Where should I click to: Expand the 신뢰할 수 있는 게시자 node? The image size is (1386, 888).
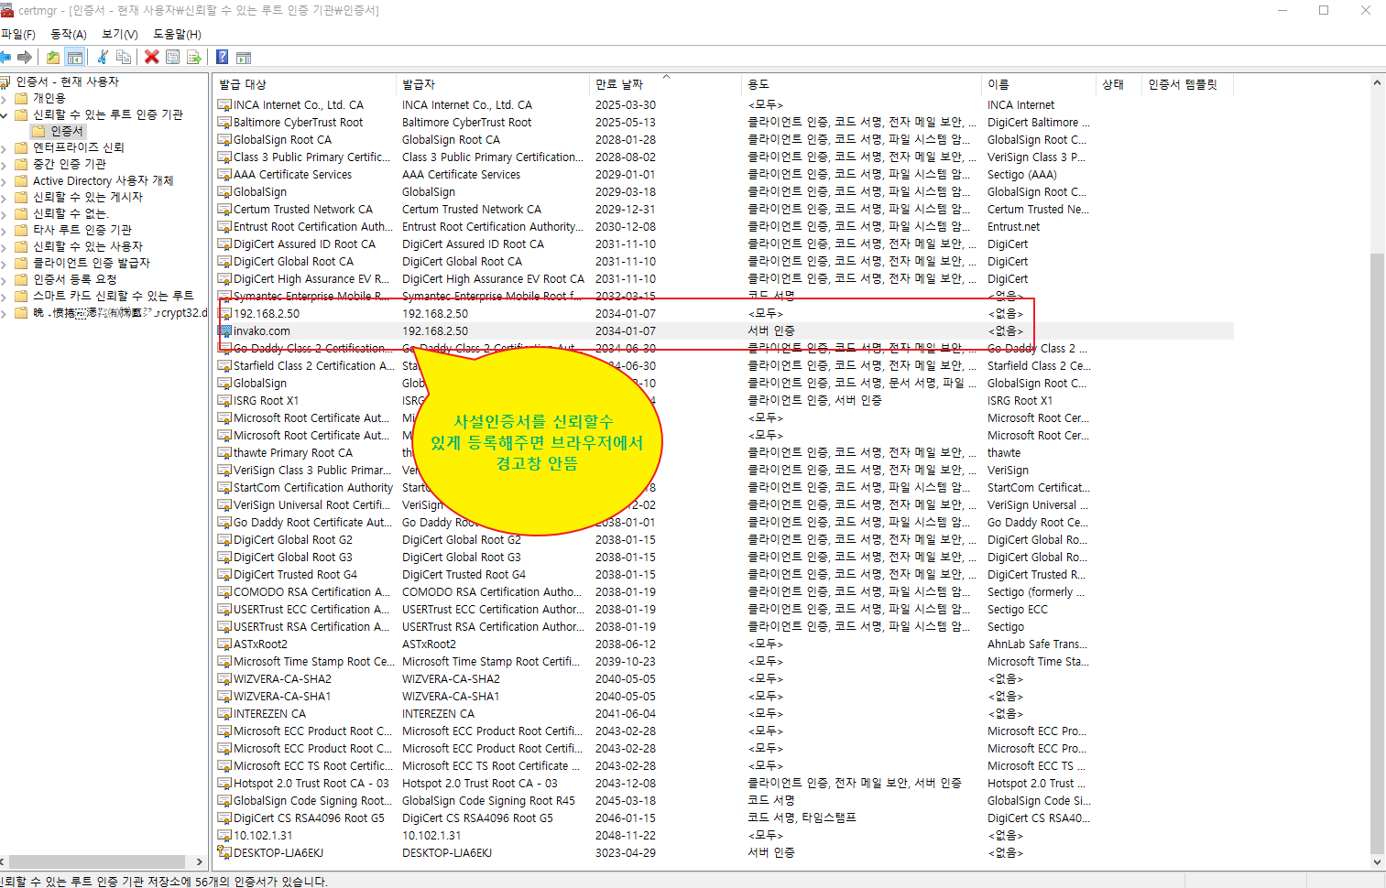(5, 197)
